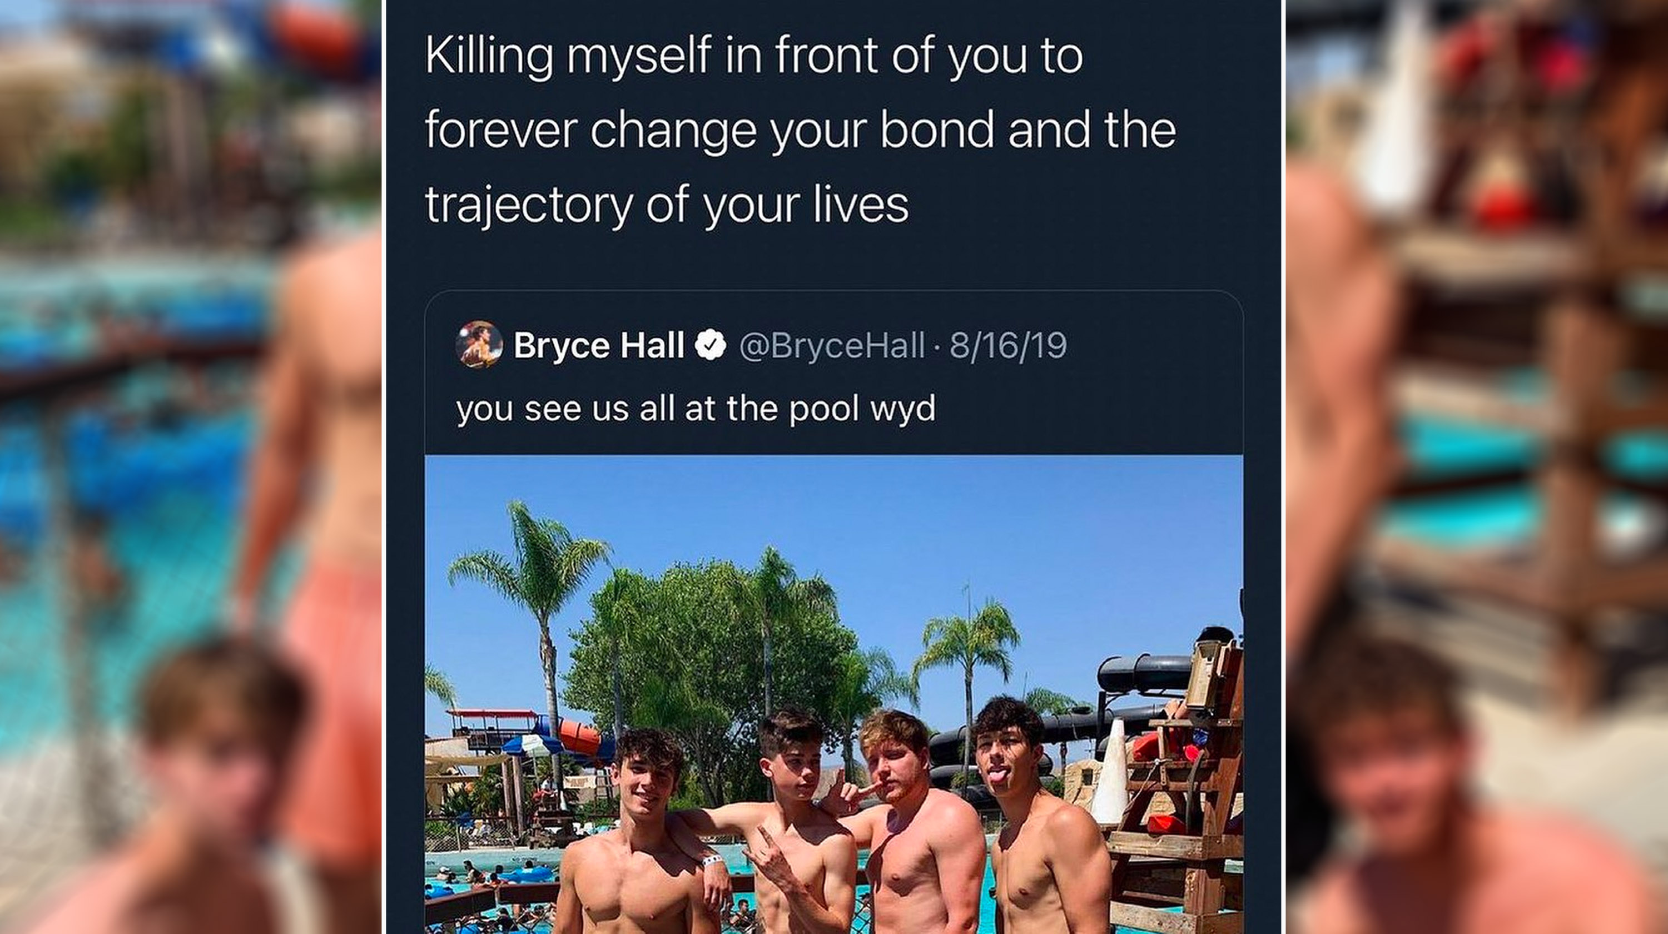Open the Bryce Hall display name

(x=598, y=345)
